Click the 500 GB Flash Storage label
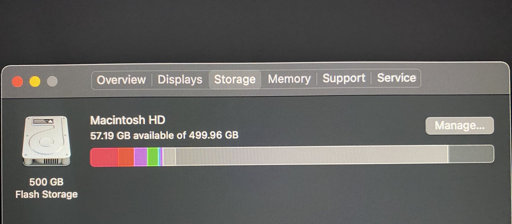The width and height of the screenshot is (512, 224). pyautogui.click(x=46, y=188)
